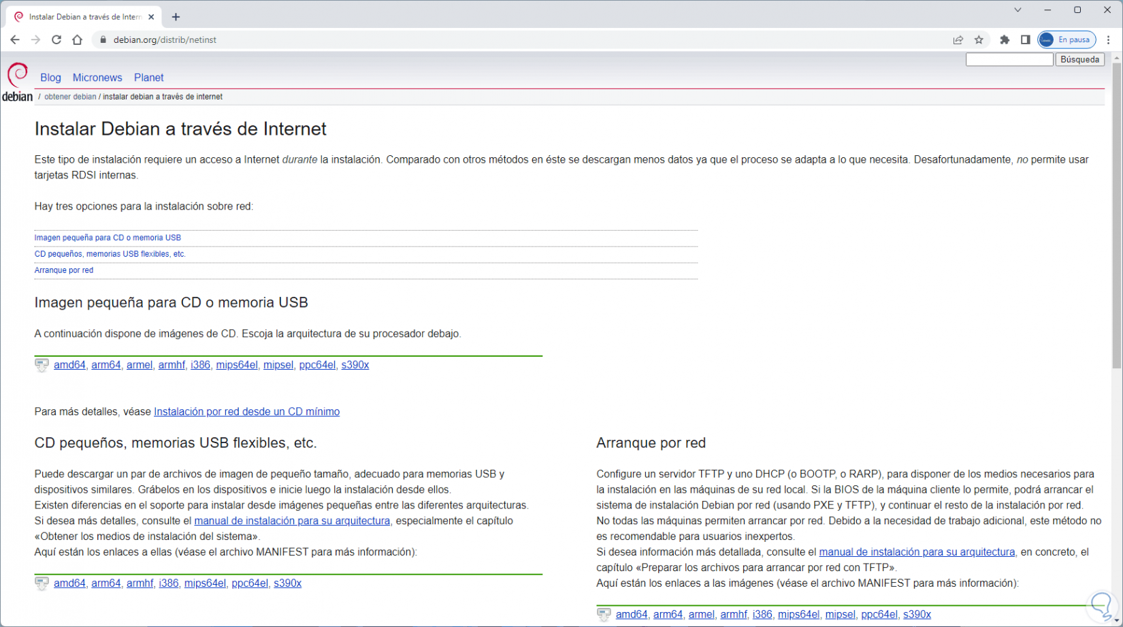Click the Búsqueda button

click(1080, 60)
